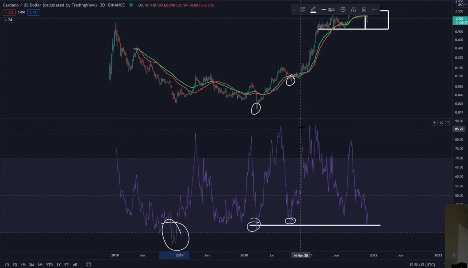Select the 5D time range

(x=15, y=264)
